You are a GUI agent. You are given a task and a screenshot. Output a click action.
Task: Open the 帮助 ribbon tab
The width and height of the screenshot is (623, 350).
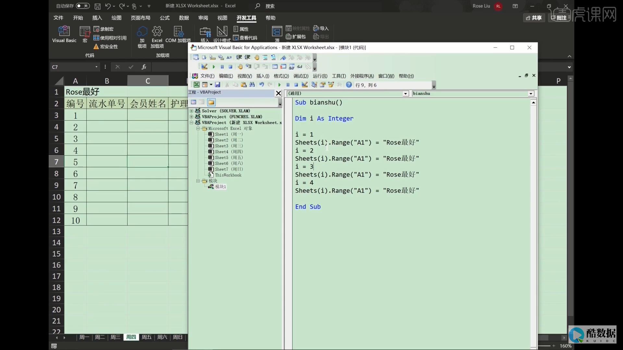tap(270, 18)
